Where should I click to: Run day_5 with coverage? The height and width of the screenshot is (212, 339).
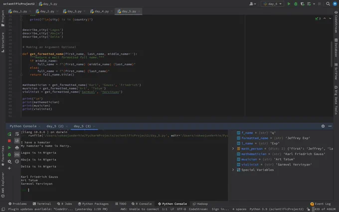point(302,4)
